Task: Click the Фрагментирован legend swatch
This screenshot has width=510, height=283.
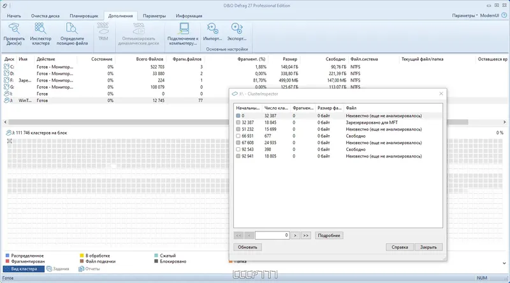Action: click(x=8, y=261)
